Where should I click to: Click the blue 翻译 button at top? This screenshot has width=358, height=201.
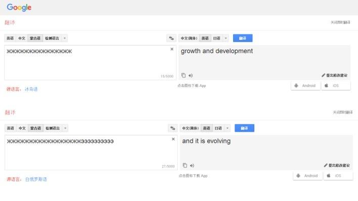(243, 38)
